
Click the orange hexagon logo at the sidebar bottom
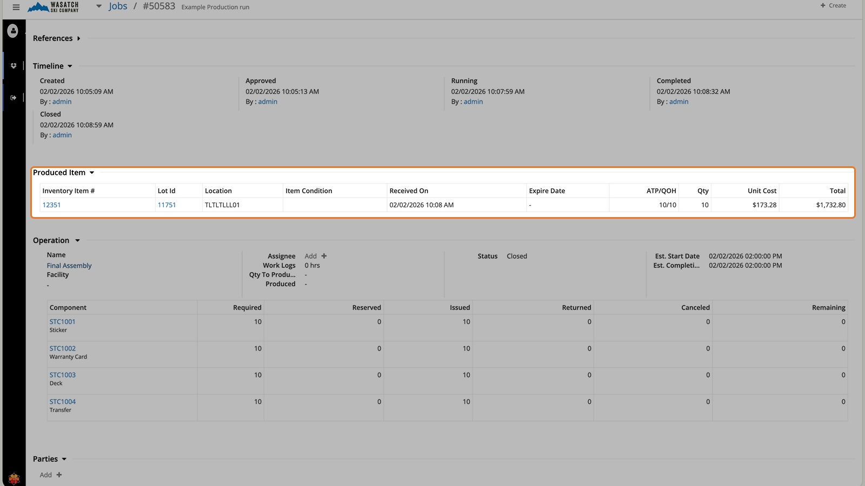(14, 478)
